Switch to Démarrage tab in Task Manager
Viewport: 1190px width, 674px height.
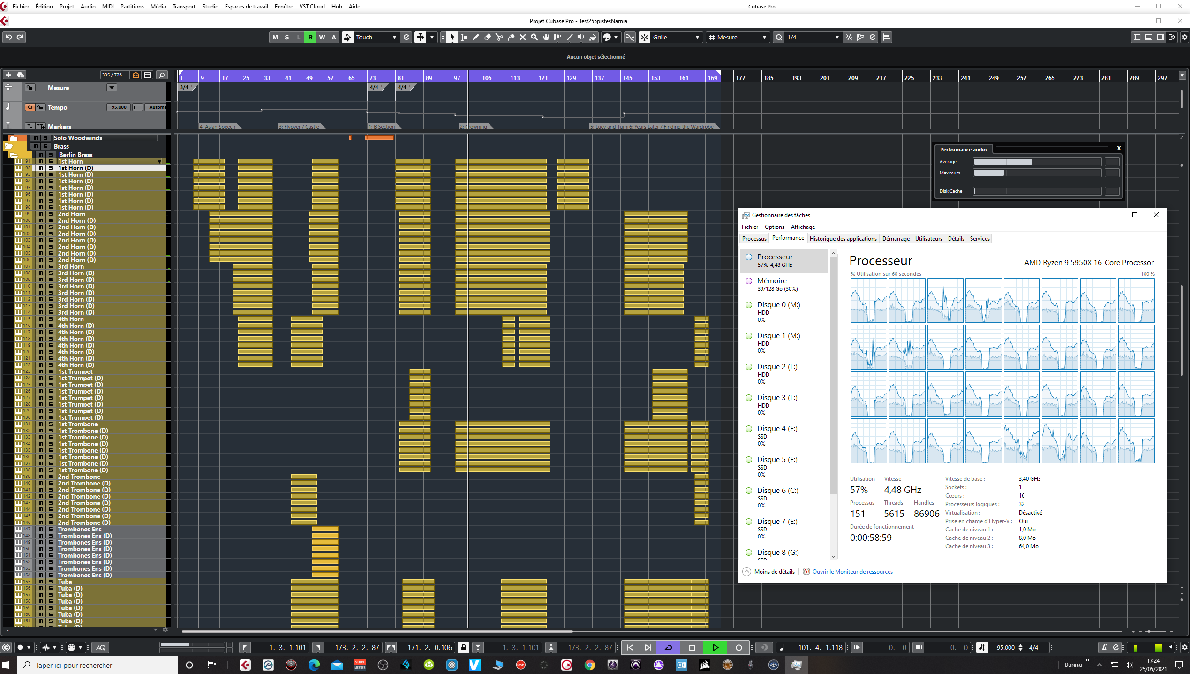pyautogui.click(x=896, y=238)
